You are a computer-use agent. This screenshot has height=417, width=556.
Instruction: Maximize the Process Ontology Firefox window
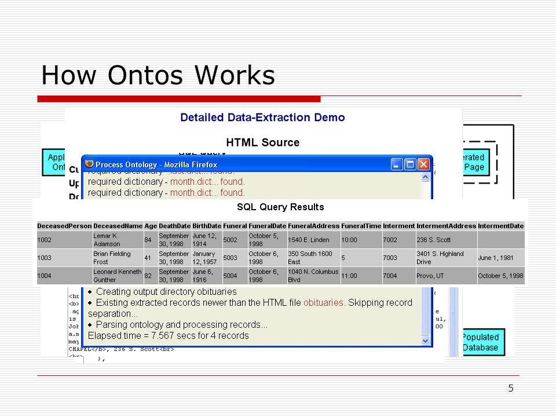click(x=410, y=164)
